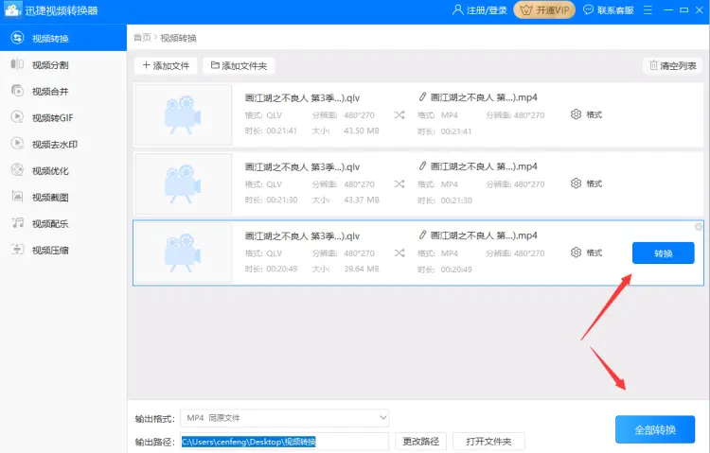Edit output name pencil for 00:21:30 file
710x453 pixels.
point(422,166)
